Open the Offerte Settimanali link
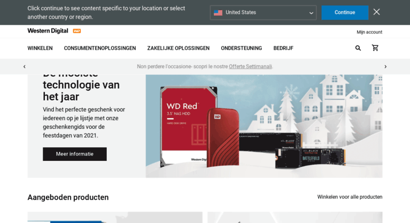Viewport: 410px width, 223px height. pyautogui.click(x=250, y=66)
